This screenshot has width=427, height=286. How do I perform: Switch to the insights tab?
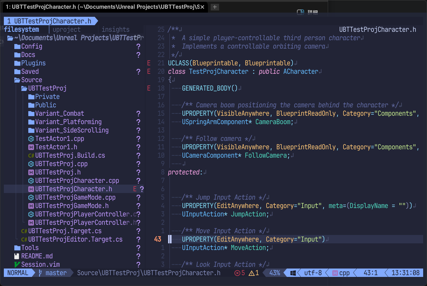(115, 30)
